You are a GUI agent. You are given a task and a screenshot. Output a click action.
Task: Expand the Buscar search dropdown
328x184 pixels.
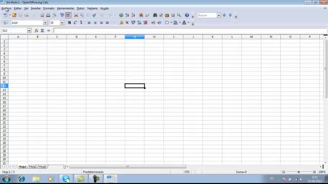pos(219,15)
